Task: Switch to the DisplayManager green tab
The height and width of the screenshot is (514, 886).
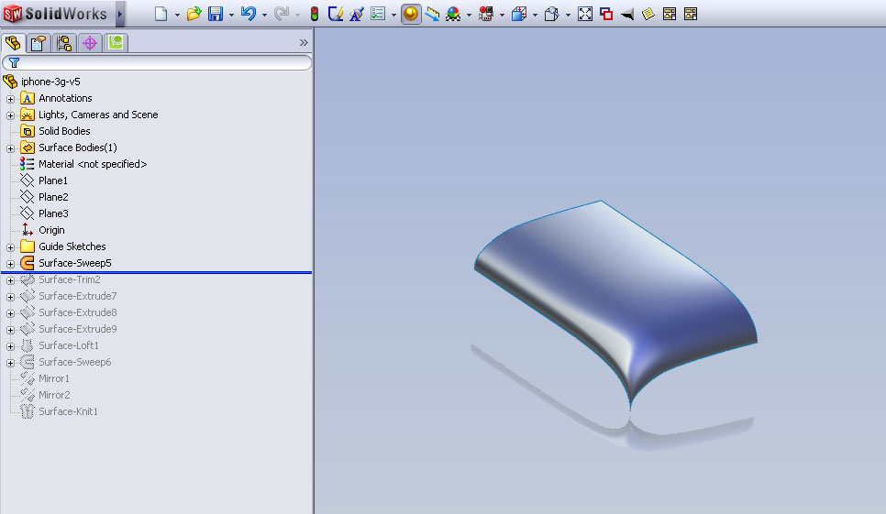Action: 116,43
